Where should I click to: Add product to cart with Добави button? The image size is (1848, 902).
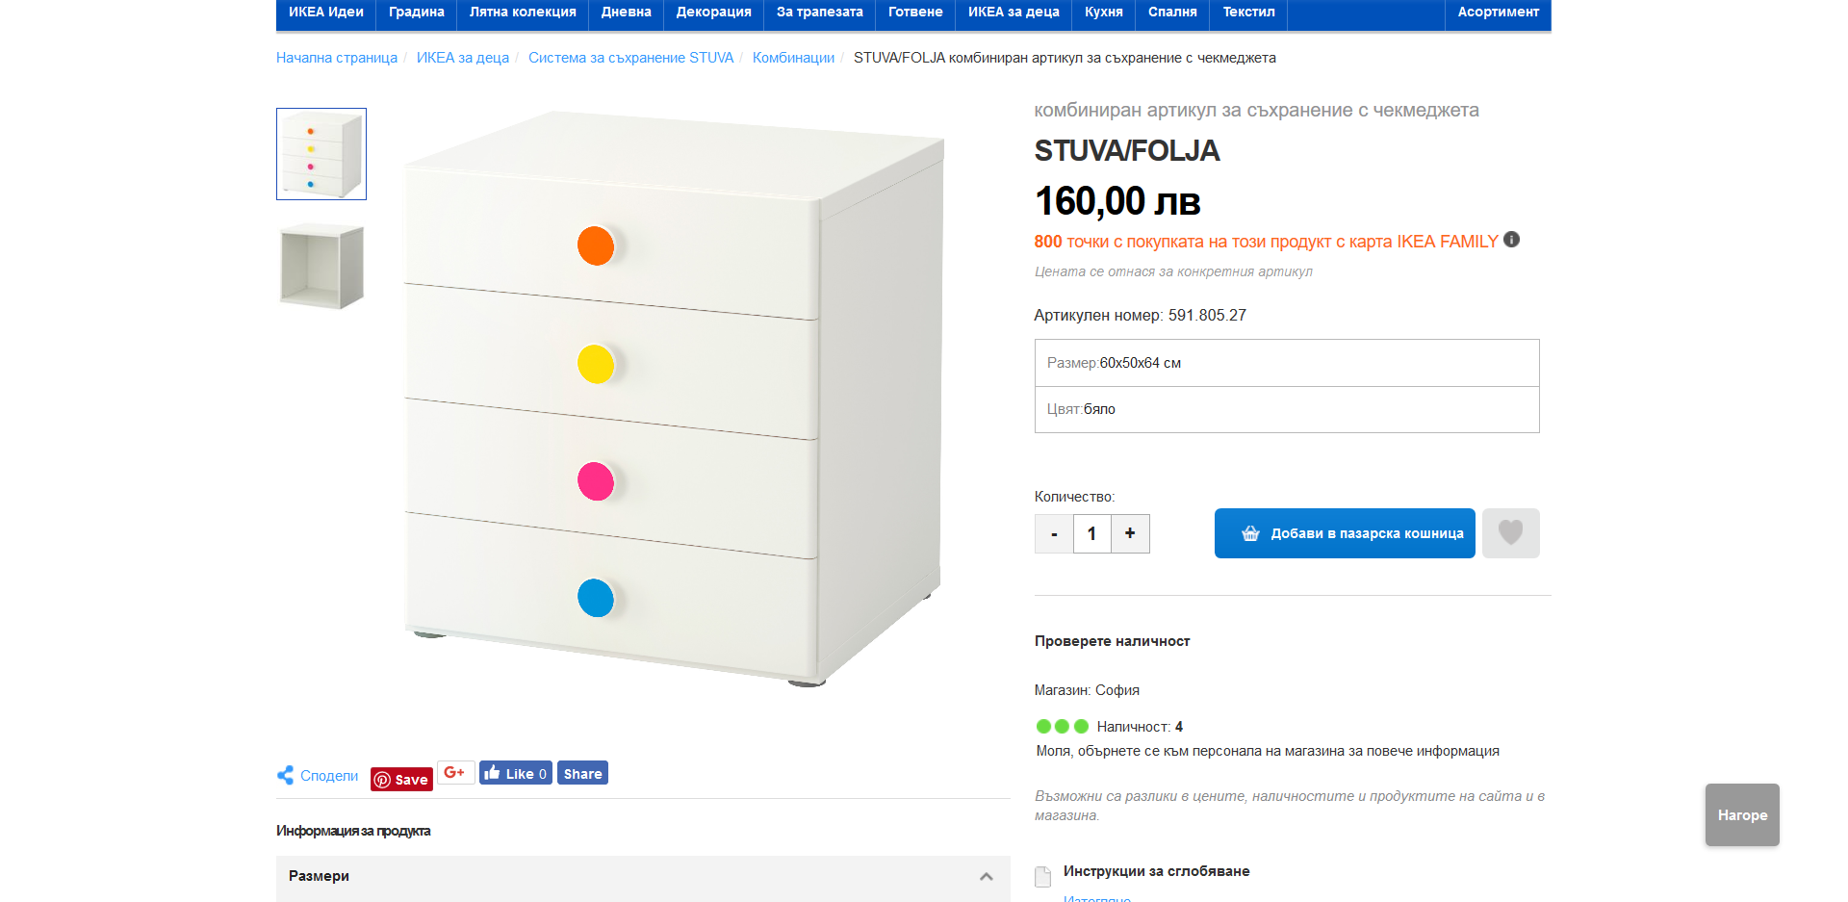pyautogui.click(x=1344, y=533)
